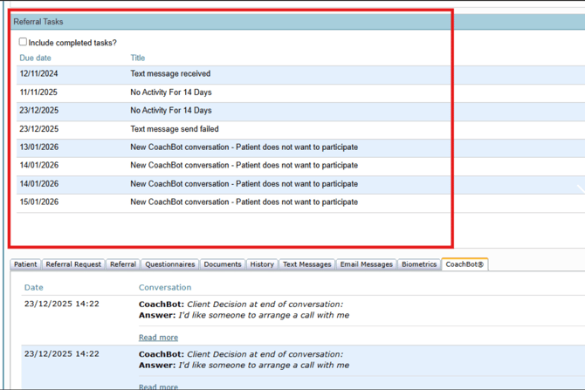This screenshot has height=390, width=585.
Task: Open CoachBot conversation task due 15/01/2026
Action: coord(244,202)
